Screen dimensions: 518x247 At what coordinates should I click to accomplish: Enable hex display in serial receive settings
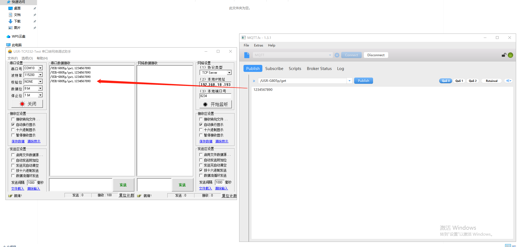tap(13, 130)
